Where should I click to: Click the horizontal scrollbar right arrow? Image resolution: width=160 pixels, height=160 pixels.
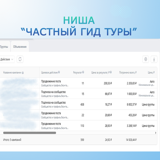[x=156, y=133]
